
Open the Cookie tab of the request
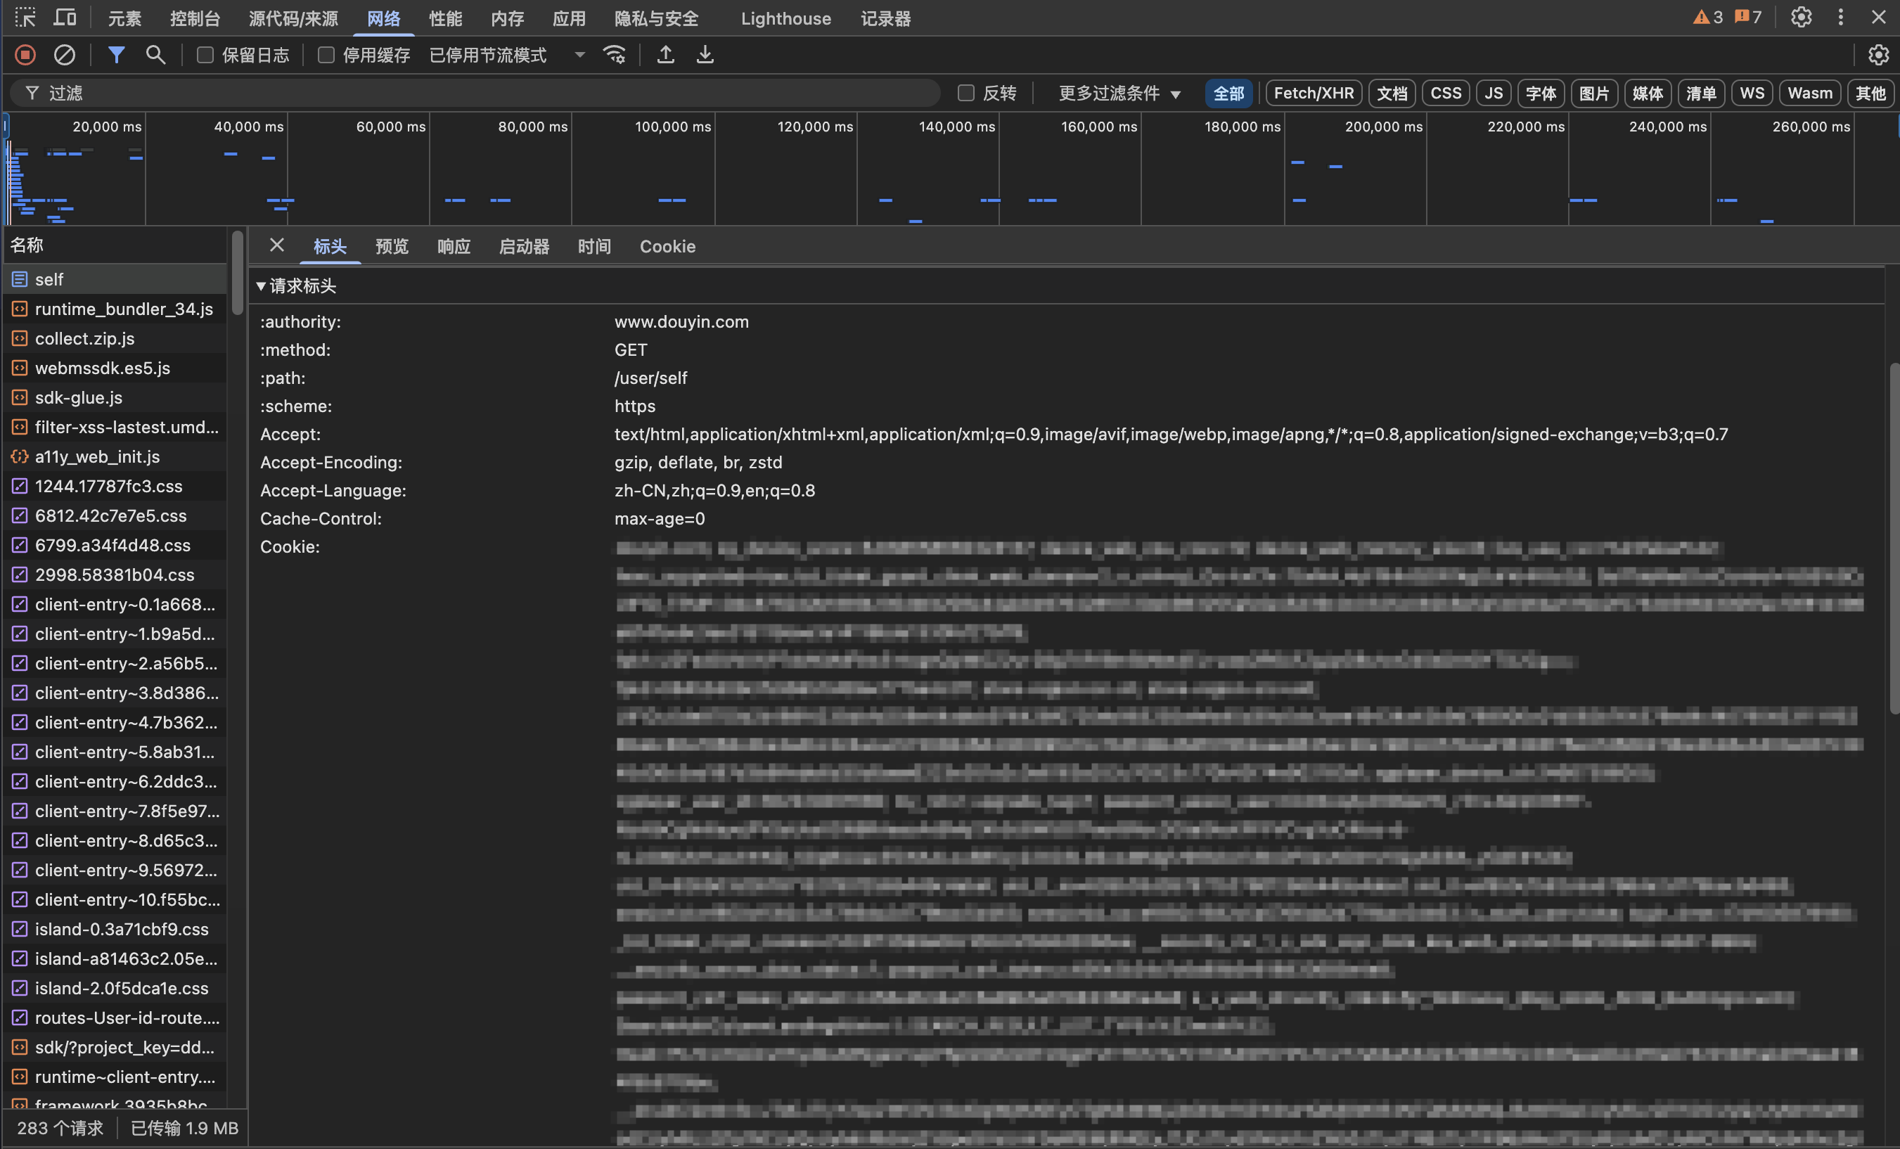(667, 246)
